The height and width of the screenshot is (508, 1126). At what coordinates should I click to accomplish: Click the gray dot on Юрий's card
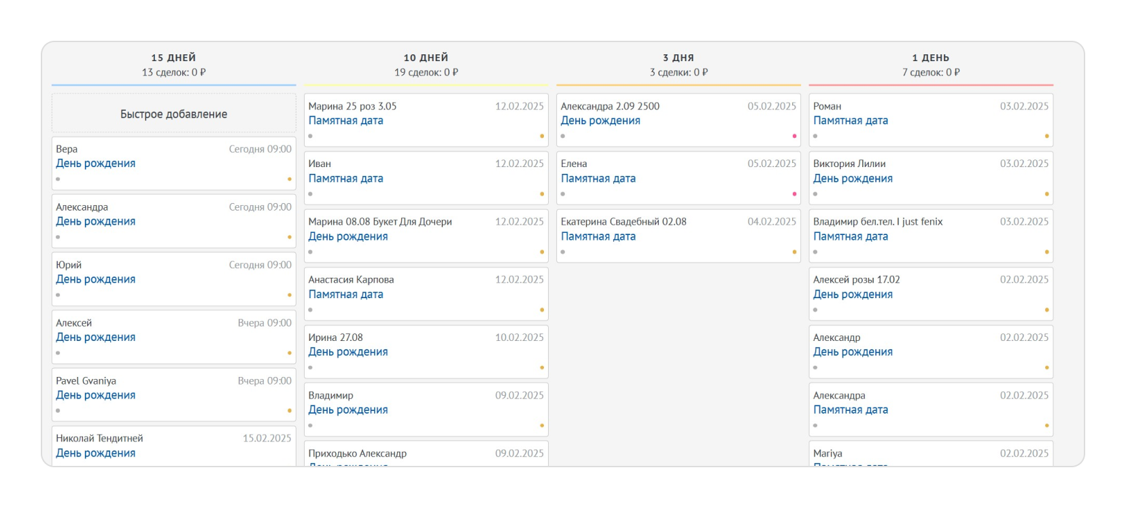pos(58,295)
